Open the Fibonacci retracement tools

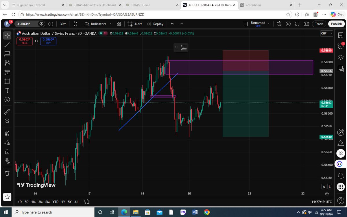pos(7,54)
